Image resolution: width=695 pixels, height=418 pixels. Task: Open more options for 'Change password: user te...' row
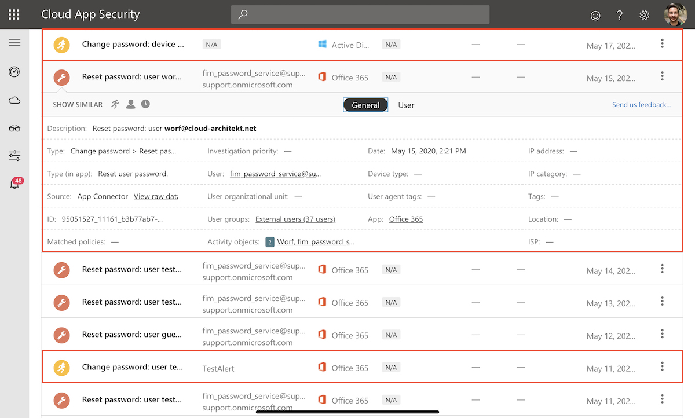(x=662, y=366)
